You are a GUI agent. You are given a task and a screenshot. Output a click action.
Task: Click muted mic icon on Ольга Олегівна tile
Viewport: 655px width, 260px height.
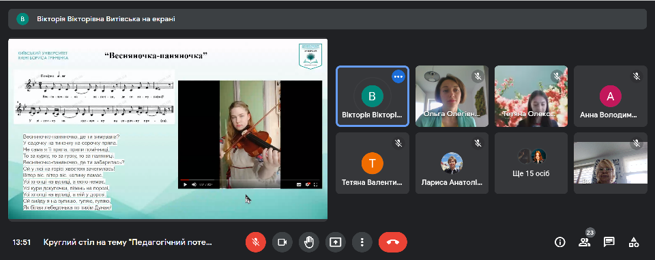coord(478,76)
